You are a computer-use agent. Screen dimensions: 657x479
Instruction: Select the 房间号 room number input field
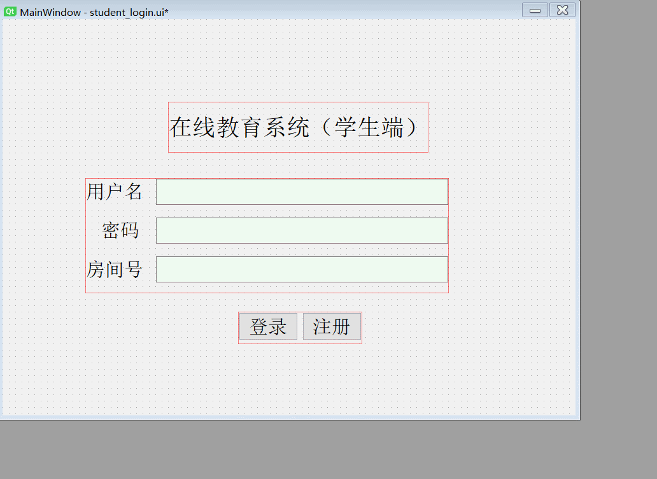coord(302,269)
